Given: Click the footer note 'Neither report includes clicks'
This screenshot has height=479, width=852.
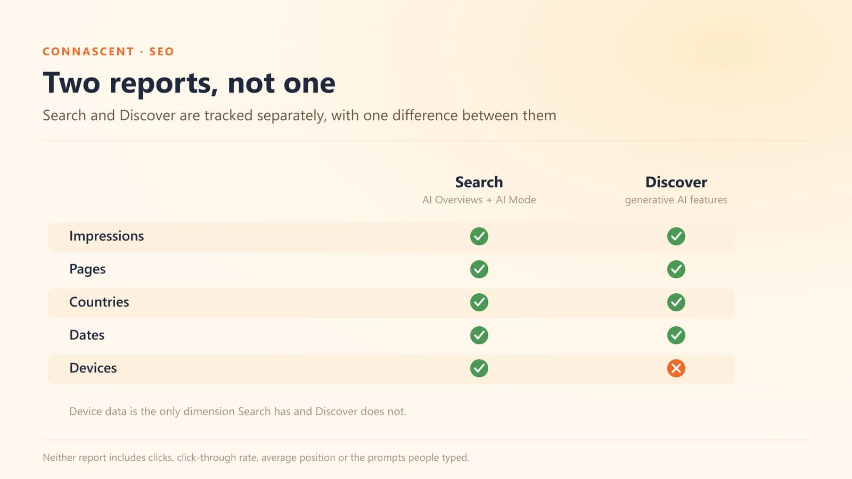Looking at the screenshot, I should click(256, 458).
